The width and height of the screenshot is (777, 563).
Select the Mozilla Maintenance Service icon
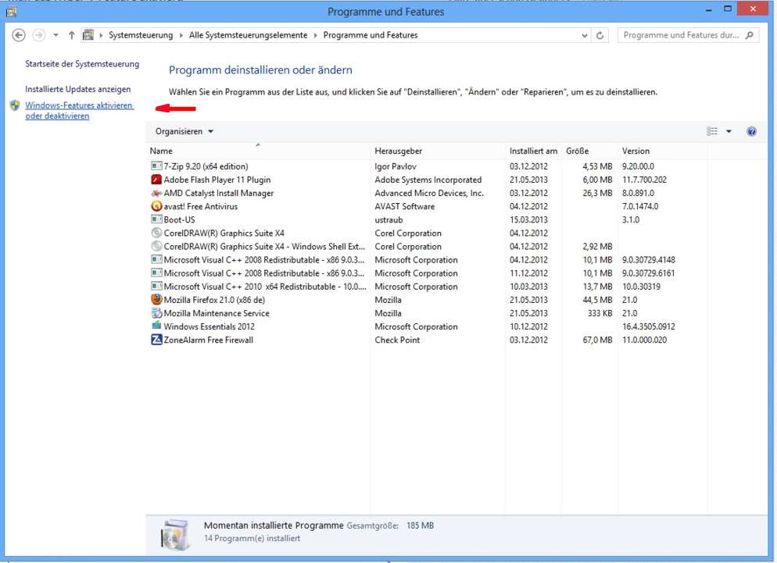click(x=156, y=313)
